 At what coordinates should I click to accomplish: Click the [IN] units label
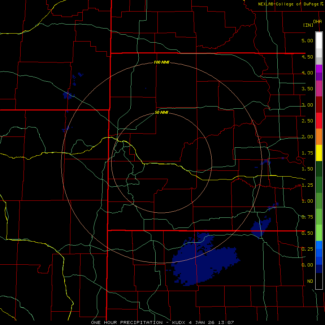point(308,25)
